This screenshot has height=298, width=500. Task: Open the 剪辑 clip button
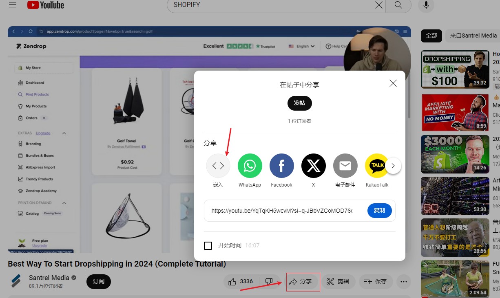[x=338, y=282]
